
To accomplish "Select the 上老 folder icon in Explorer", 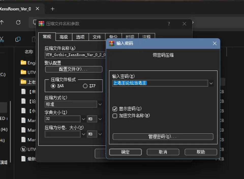I will [23, 82].
